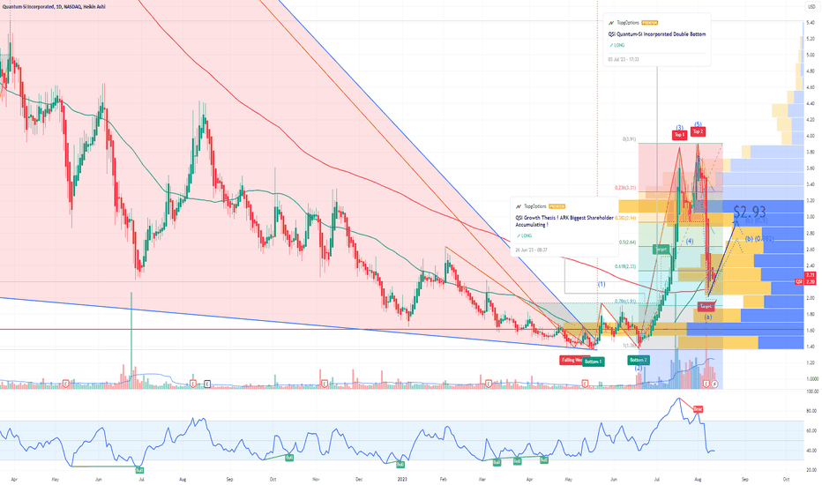Image resolution: width=822 pixels, height=485 pixels.
Task: Select the Elliott wave '(5)' label
Action: [698, 124]
